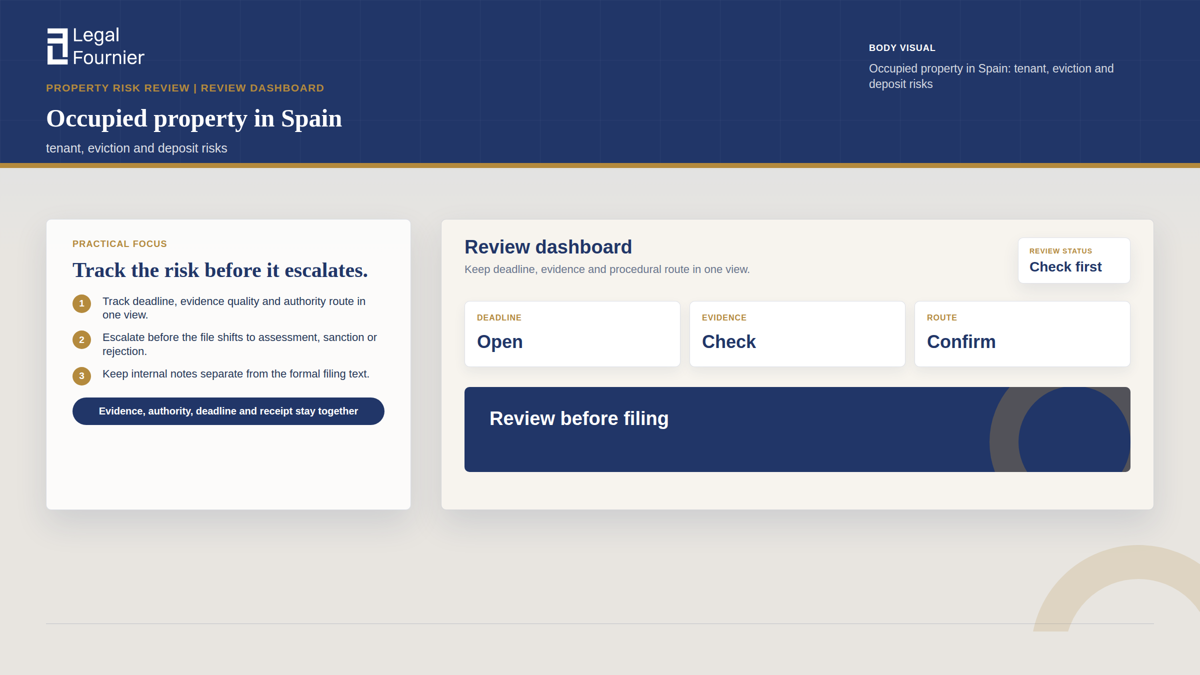Click the 'Occupied property in Spain: tenant, eviction' description
Screen dimensions: 1200x675
click(x=991, y=76)
